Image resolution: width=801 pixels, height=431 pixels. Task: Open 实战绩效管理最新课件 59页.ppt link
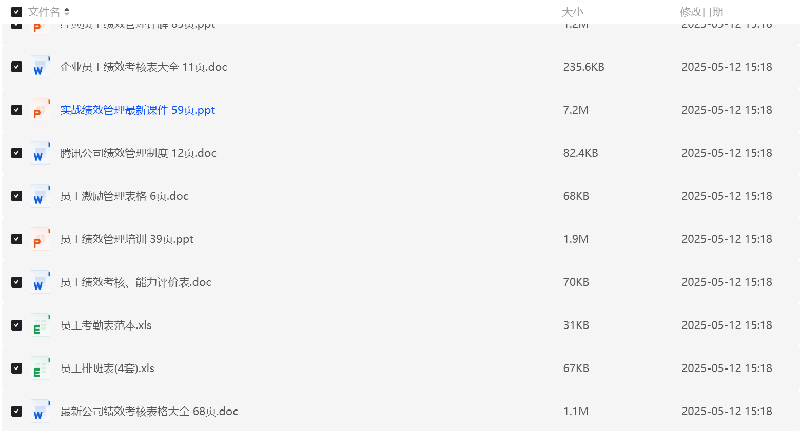pyautogui.click(x=138, y=110)
